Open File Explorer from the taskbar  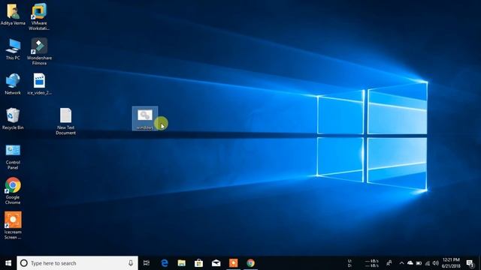pos(182,263)
